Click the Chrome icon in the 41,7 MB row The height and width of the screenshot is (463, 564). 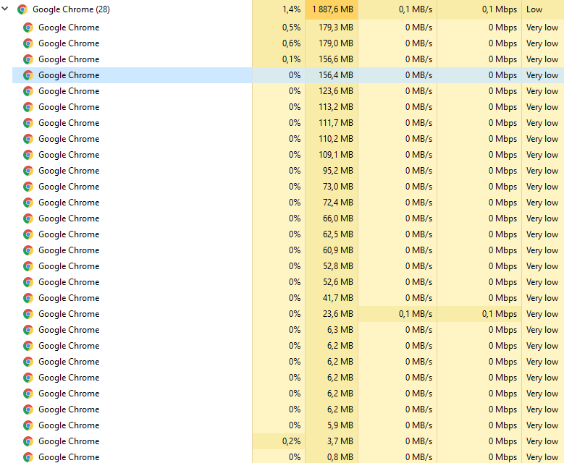(28, 298)
